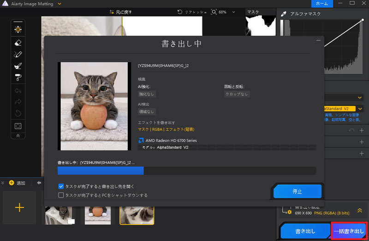Click the 強化なし tag

click(147, 94)
